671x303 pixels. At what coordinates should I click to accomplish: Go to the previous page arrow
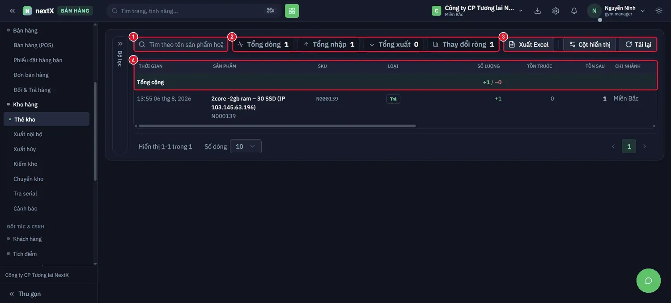pyautogui.click(x=613, y=147)
